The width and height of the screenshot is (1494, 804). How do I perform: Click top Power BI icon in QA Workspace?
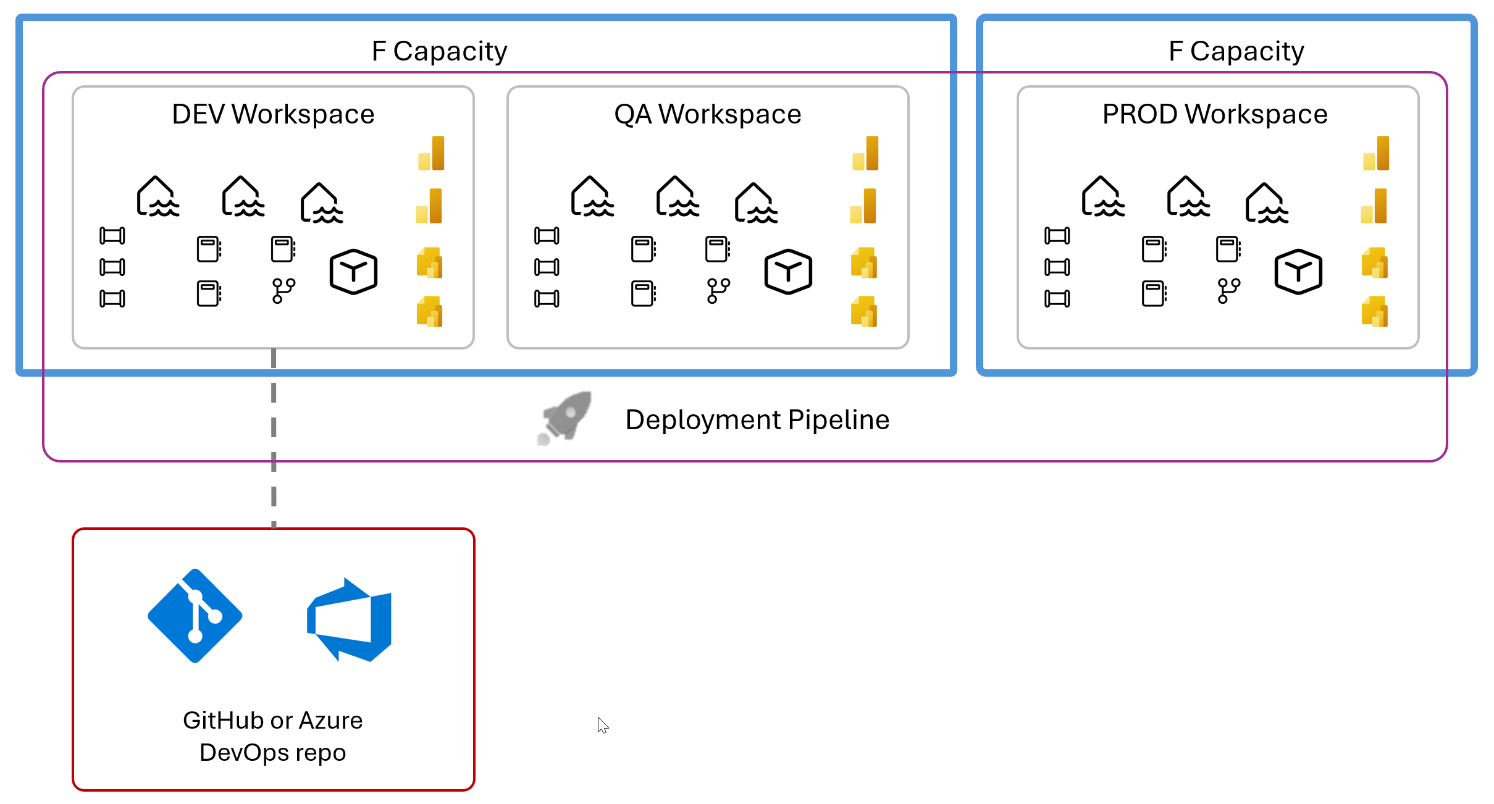866,153
